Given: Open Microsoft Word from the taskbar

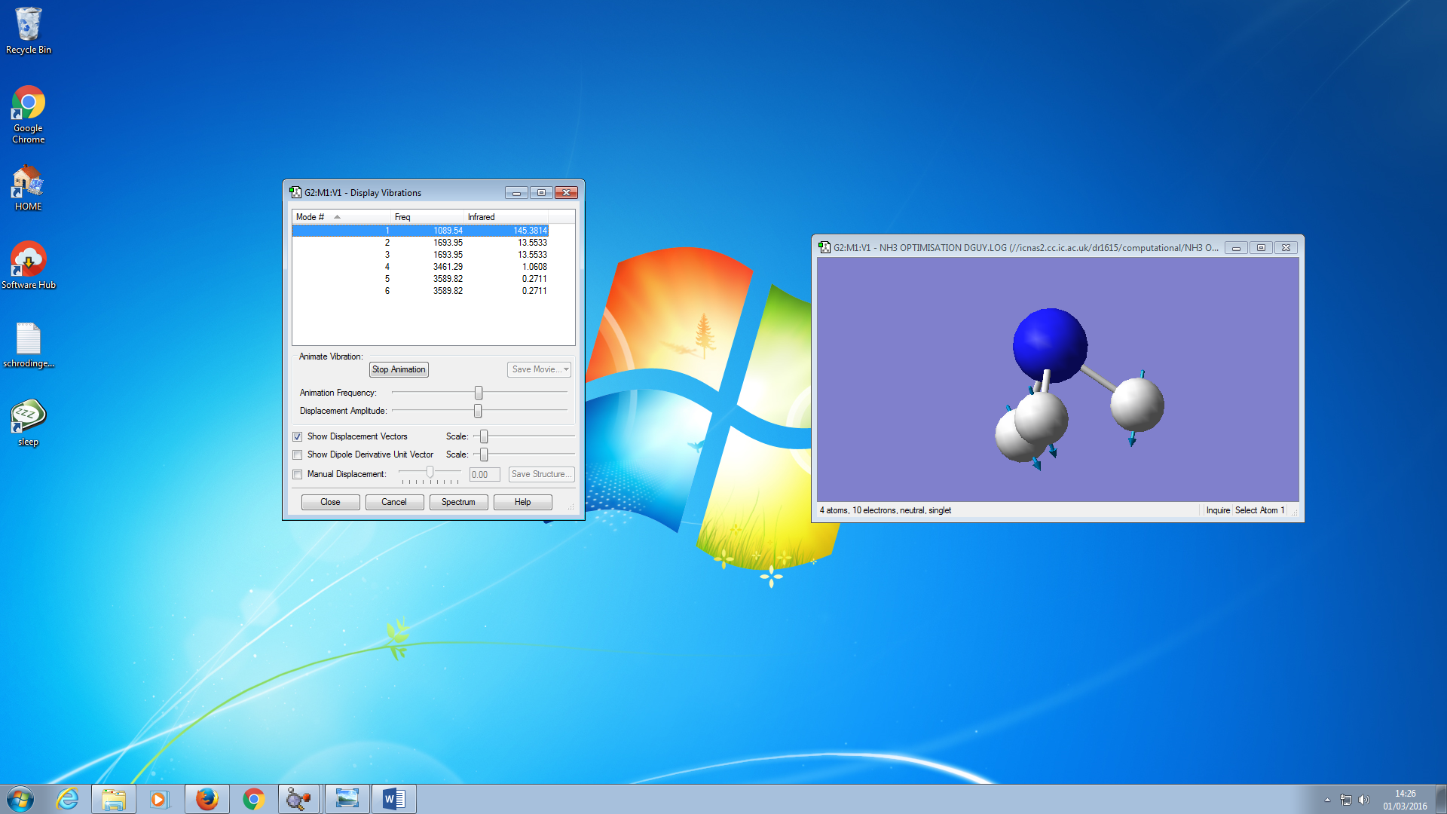Looking at the screenshot, I should [393, 799].
